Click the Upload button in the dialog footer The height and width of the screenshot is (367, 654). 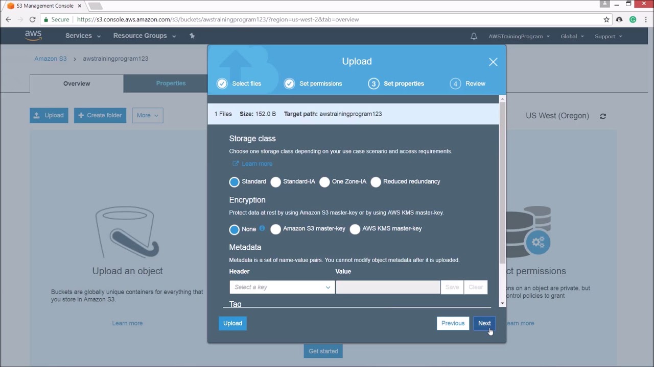point(232,323)
